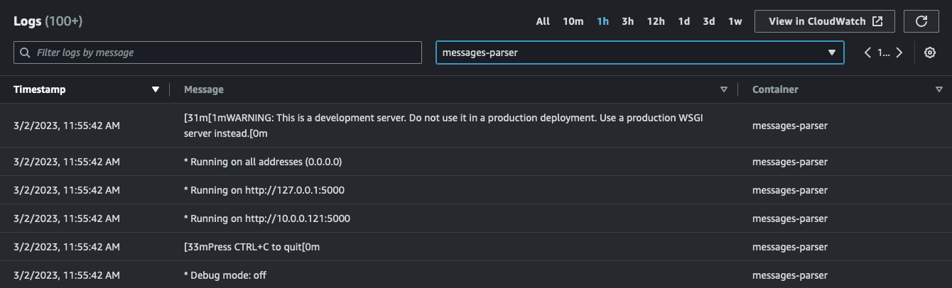Focus the Filter logs by message field
The height and width of the screenshot is (288, 952).
point(217,52)
